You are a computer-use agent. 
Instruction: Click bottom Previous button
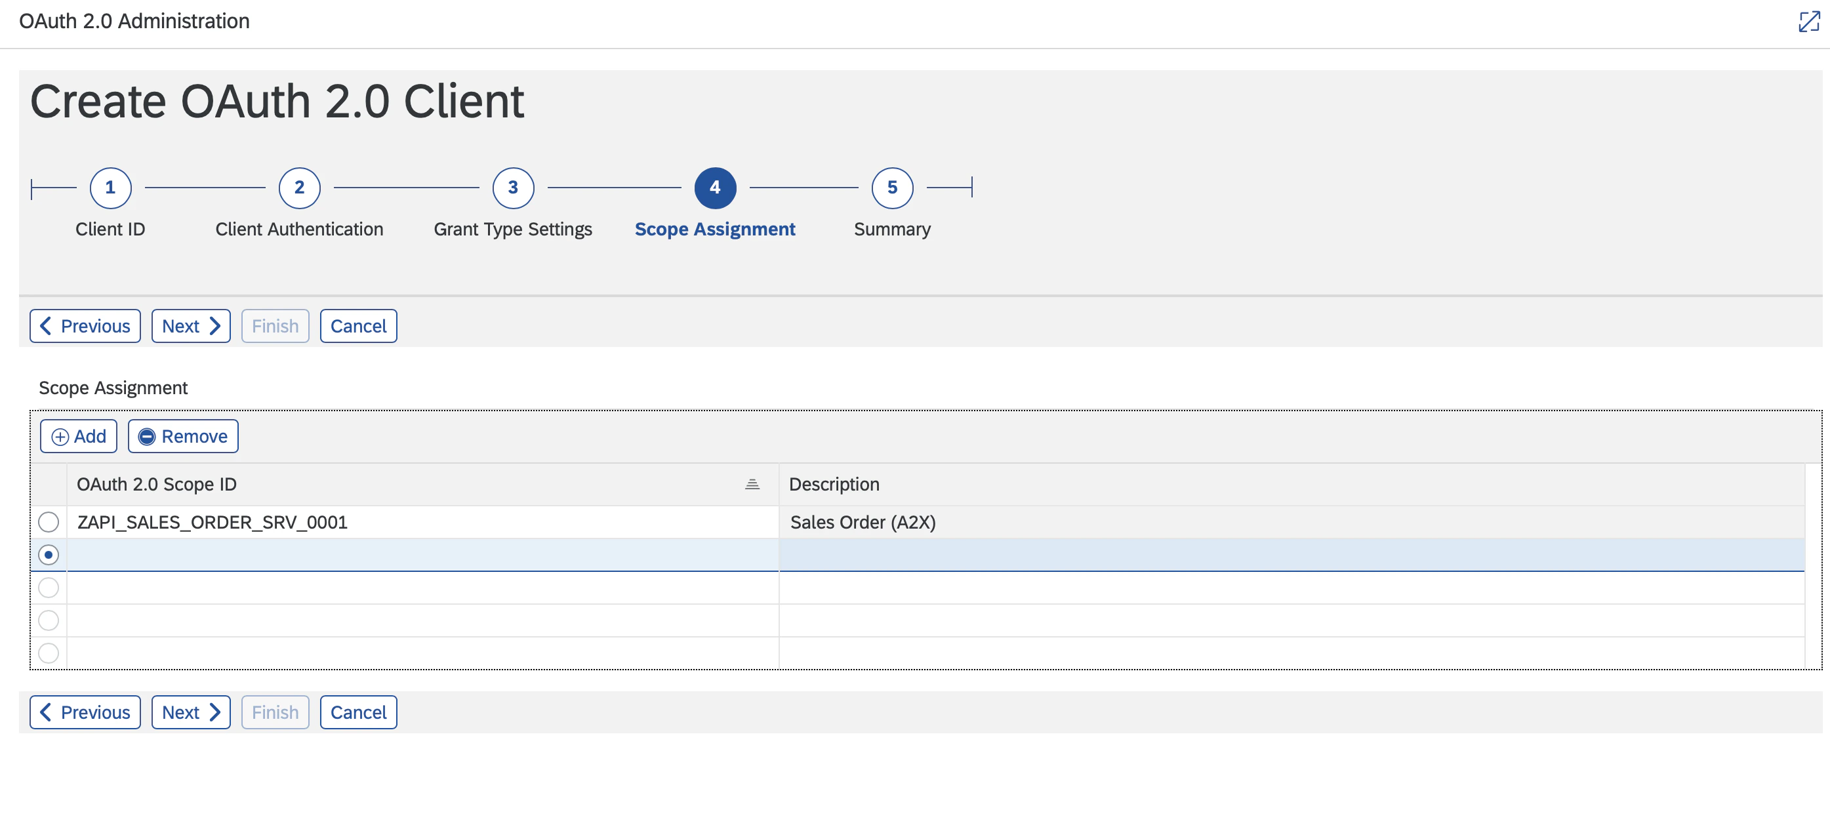coord(85,712)
